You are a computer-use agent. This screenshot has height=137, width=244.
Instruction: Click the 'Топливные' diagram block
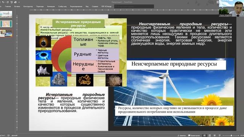point(83,42)
